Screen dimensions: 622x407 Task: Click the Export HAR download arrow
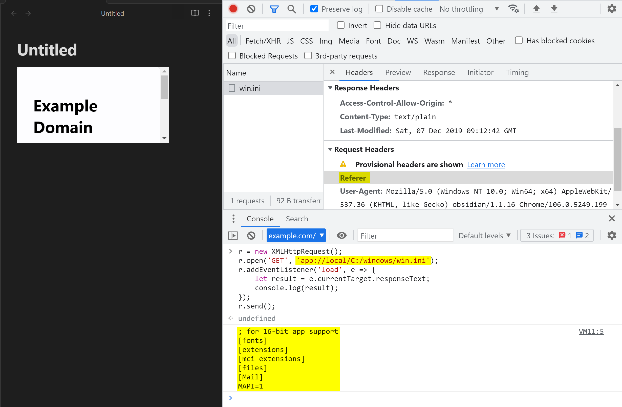pyautogui.click(x=554, y=9)
